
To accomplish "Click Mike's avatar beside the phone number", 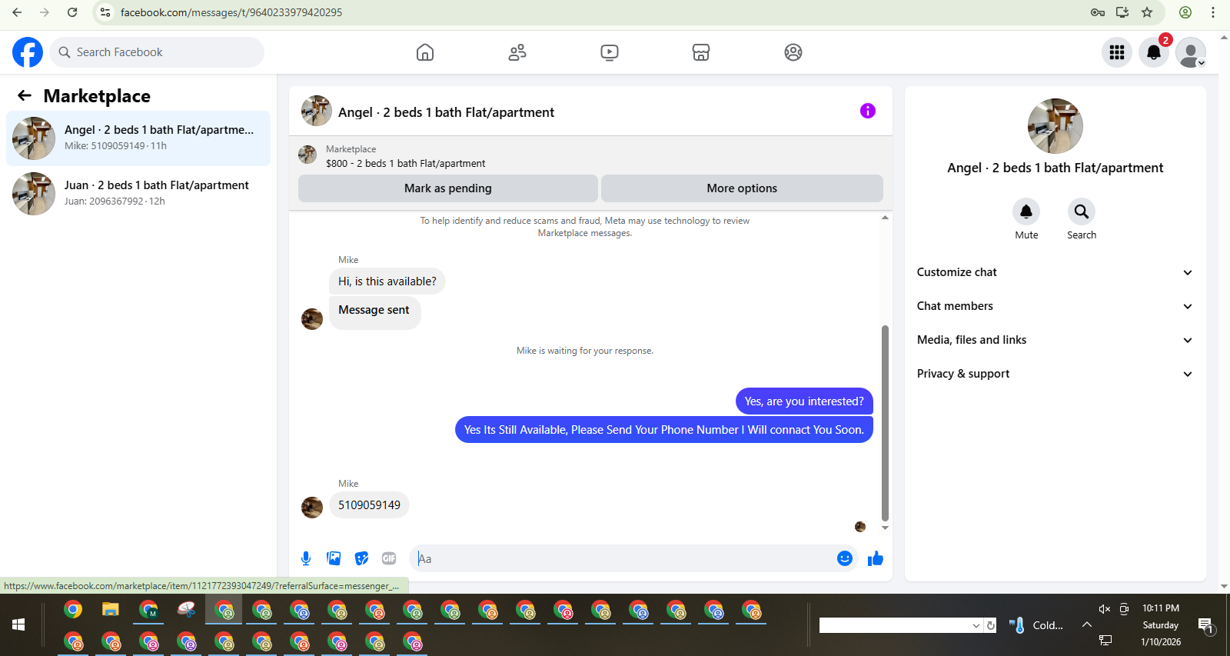I will [x=312, y=508].
